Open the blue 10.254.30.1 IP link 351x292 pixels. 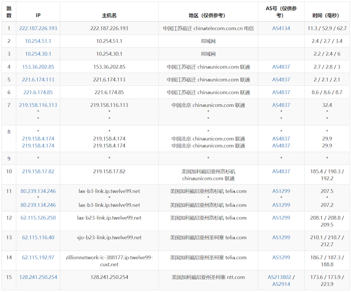pos(38,54)
